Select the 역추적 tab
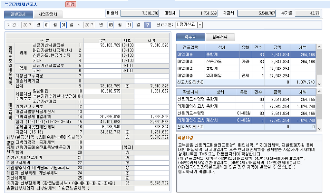This screenshot has height=196, width=330. (x=190, y=37)
